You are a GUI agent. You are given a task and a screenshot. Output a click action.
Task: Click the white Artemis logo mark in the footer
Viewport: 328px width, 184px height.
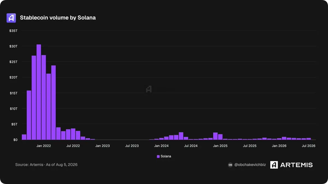274,165
